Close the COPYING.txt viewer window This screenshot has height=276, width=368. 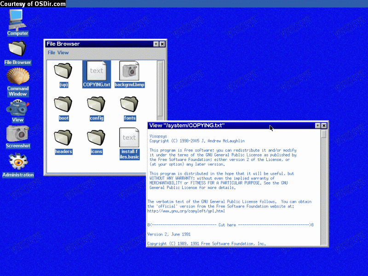(324, 126)
